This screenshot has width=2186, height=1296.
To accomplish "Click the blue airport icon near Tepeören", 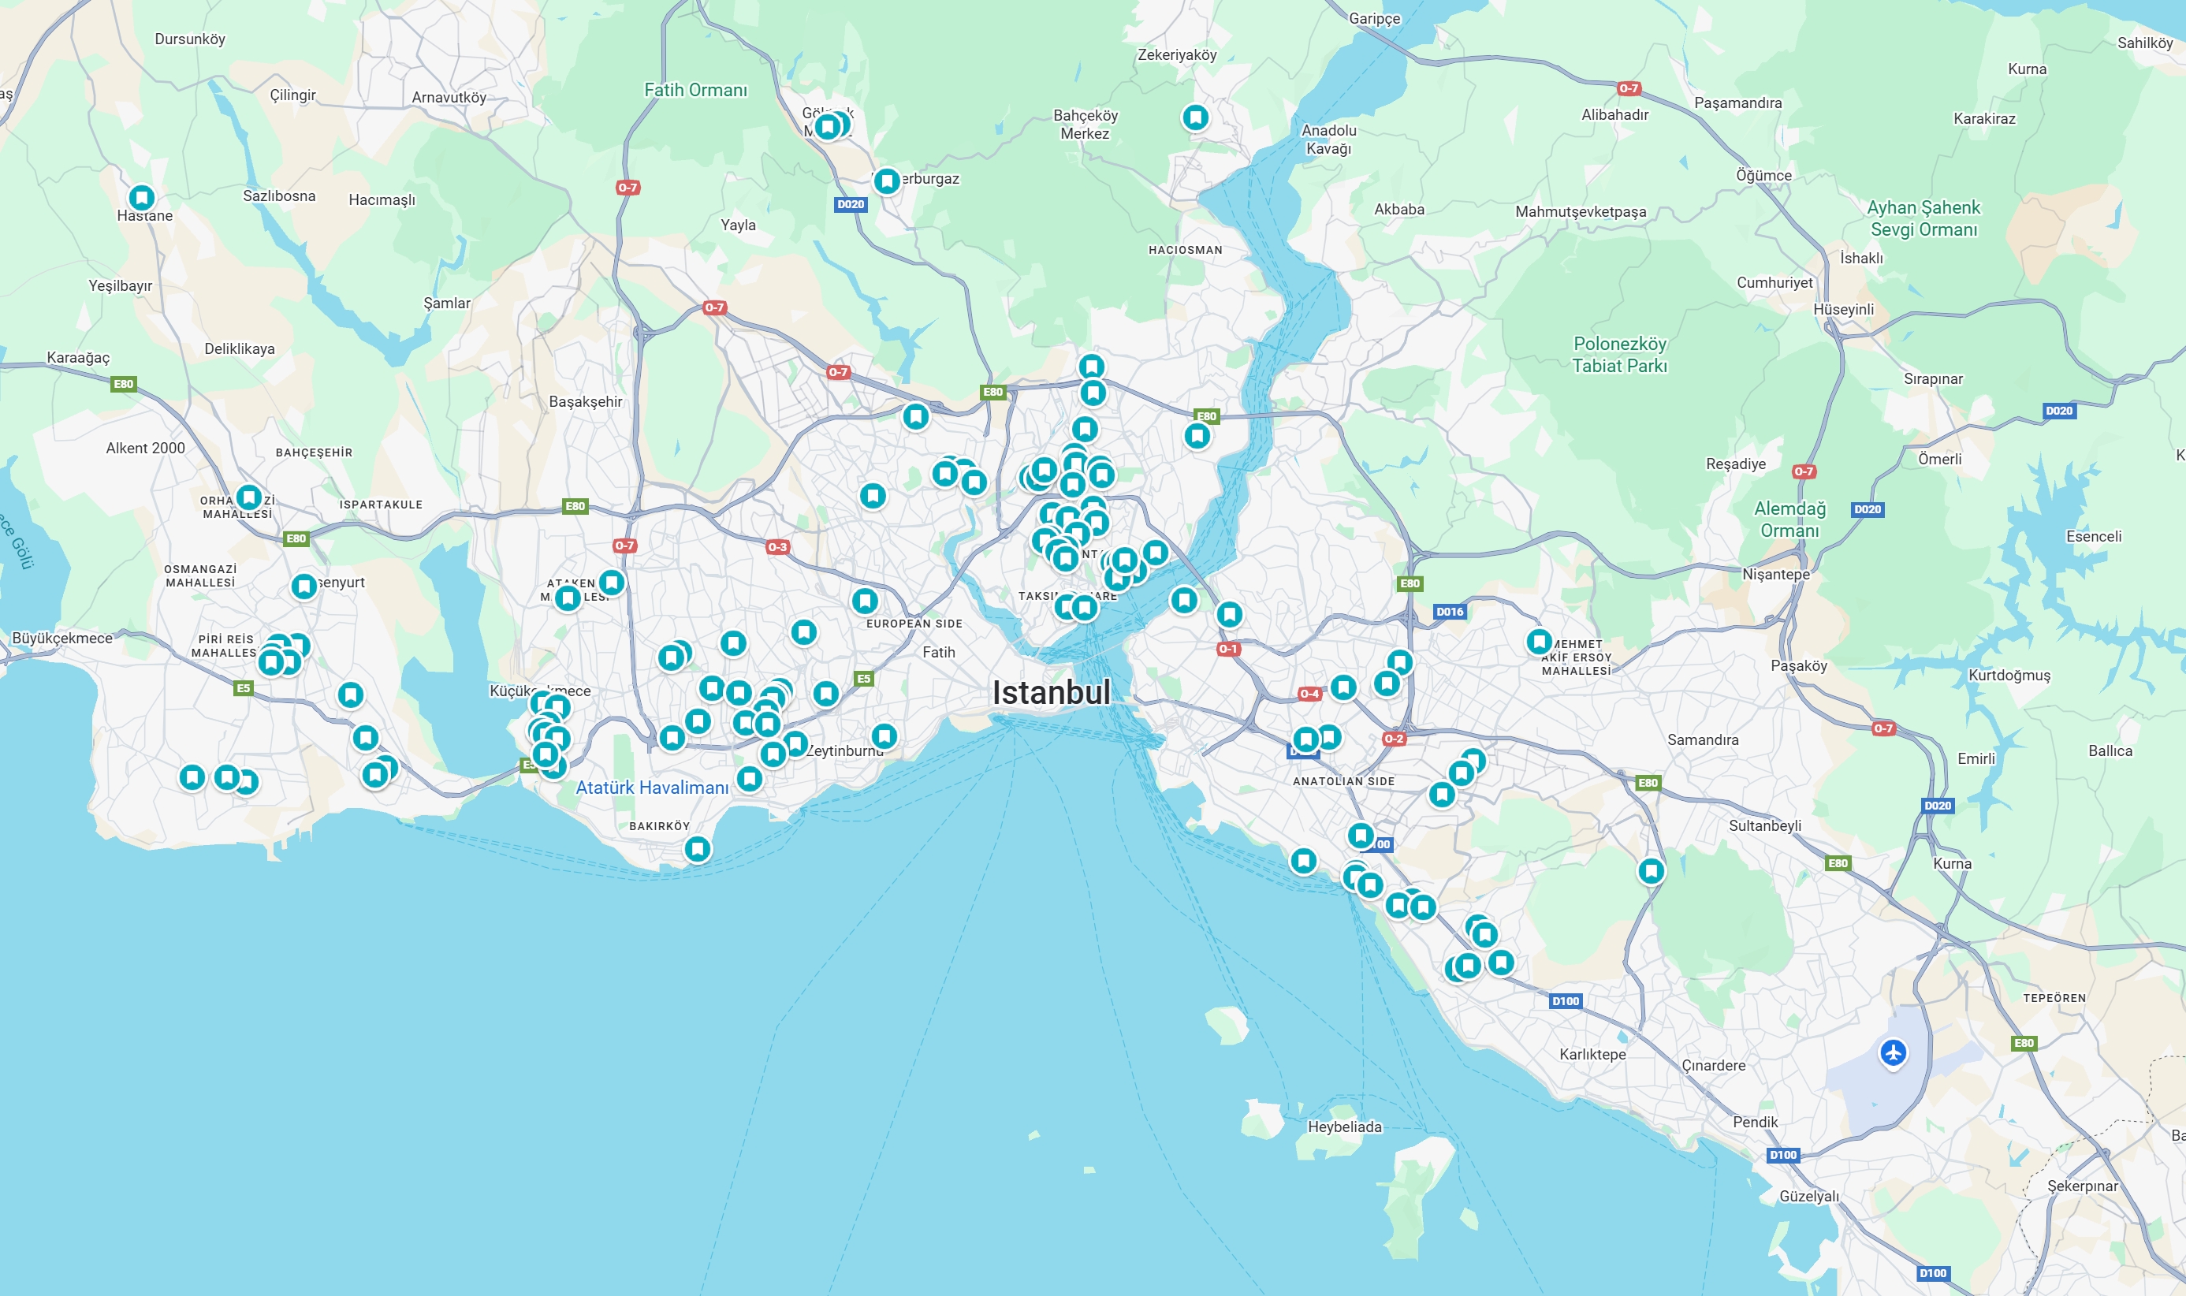I will 1893,1052.
